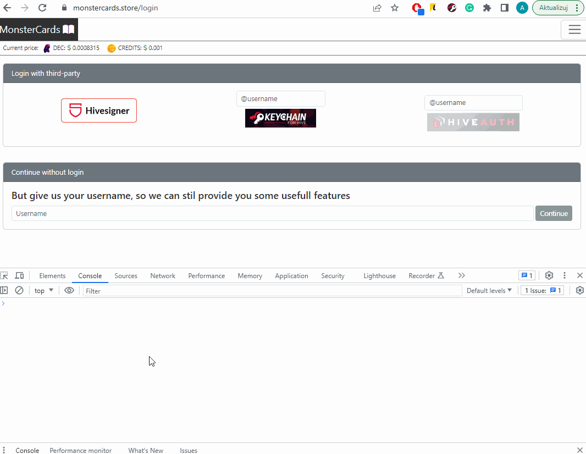Screen dimensions: 586x454
Task: Open the Extensions puzzle piece menu
Action: pyautogui.click(x=487, y=8)
